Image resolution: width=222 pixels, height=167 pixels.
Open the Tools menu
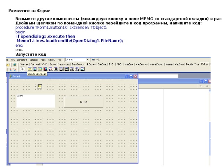[x=43, y=60]
